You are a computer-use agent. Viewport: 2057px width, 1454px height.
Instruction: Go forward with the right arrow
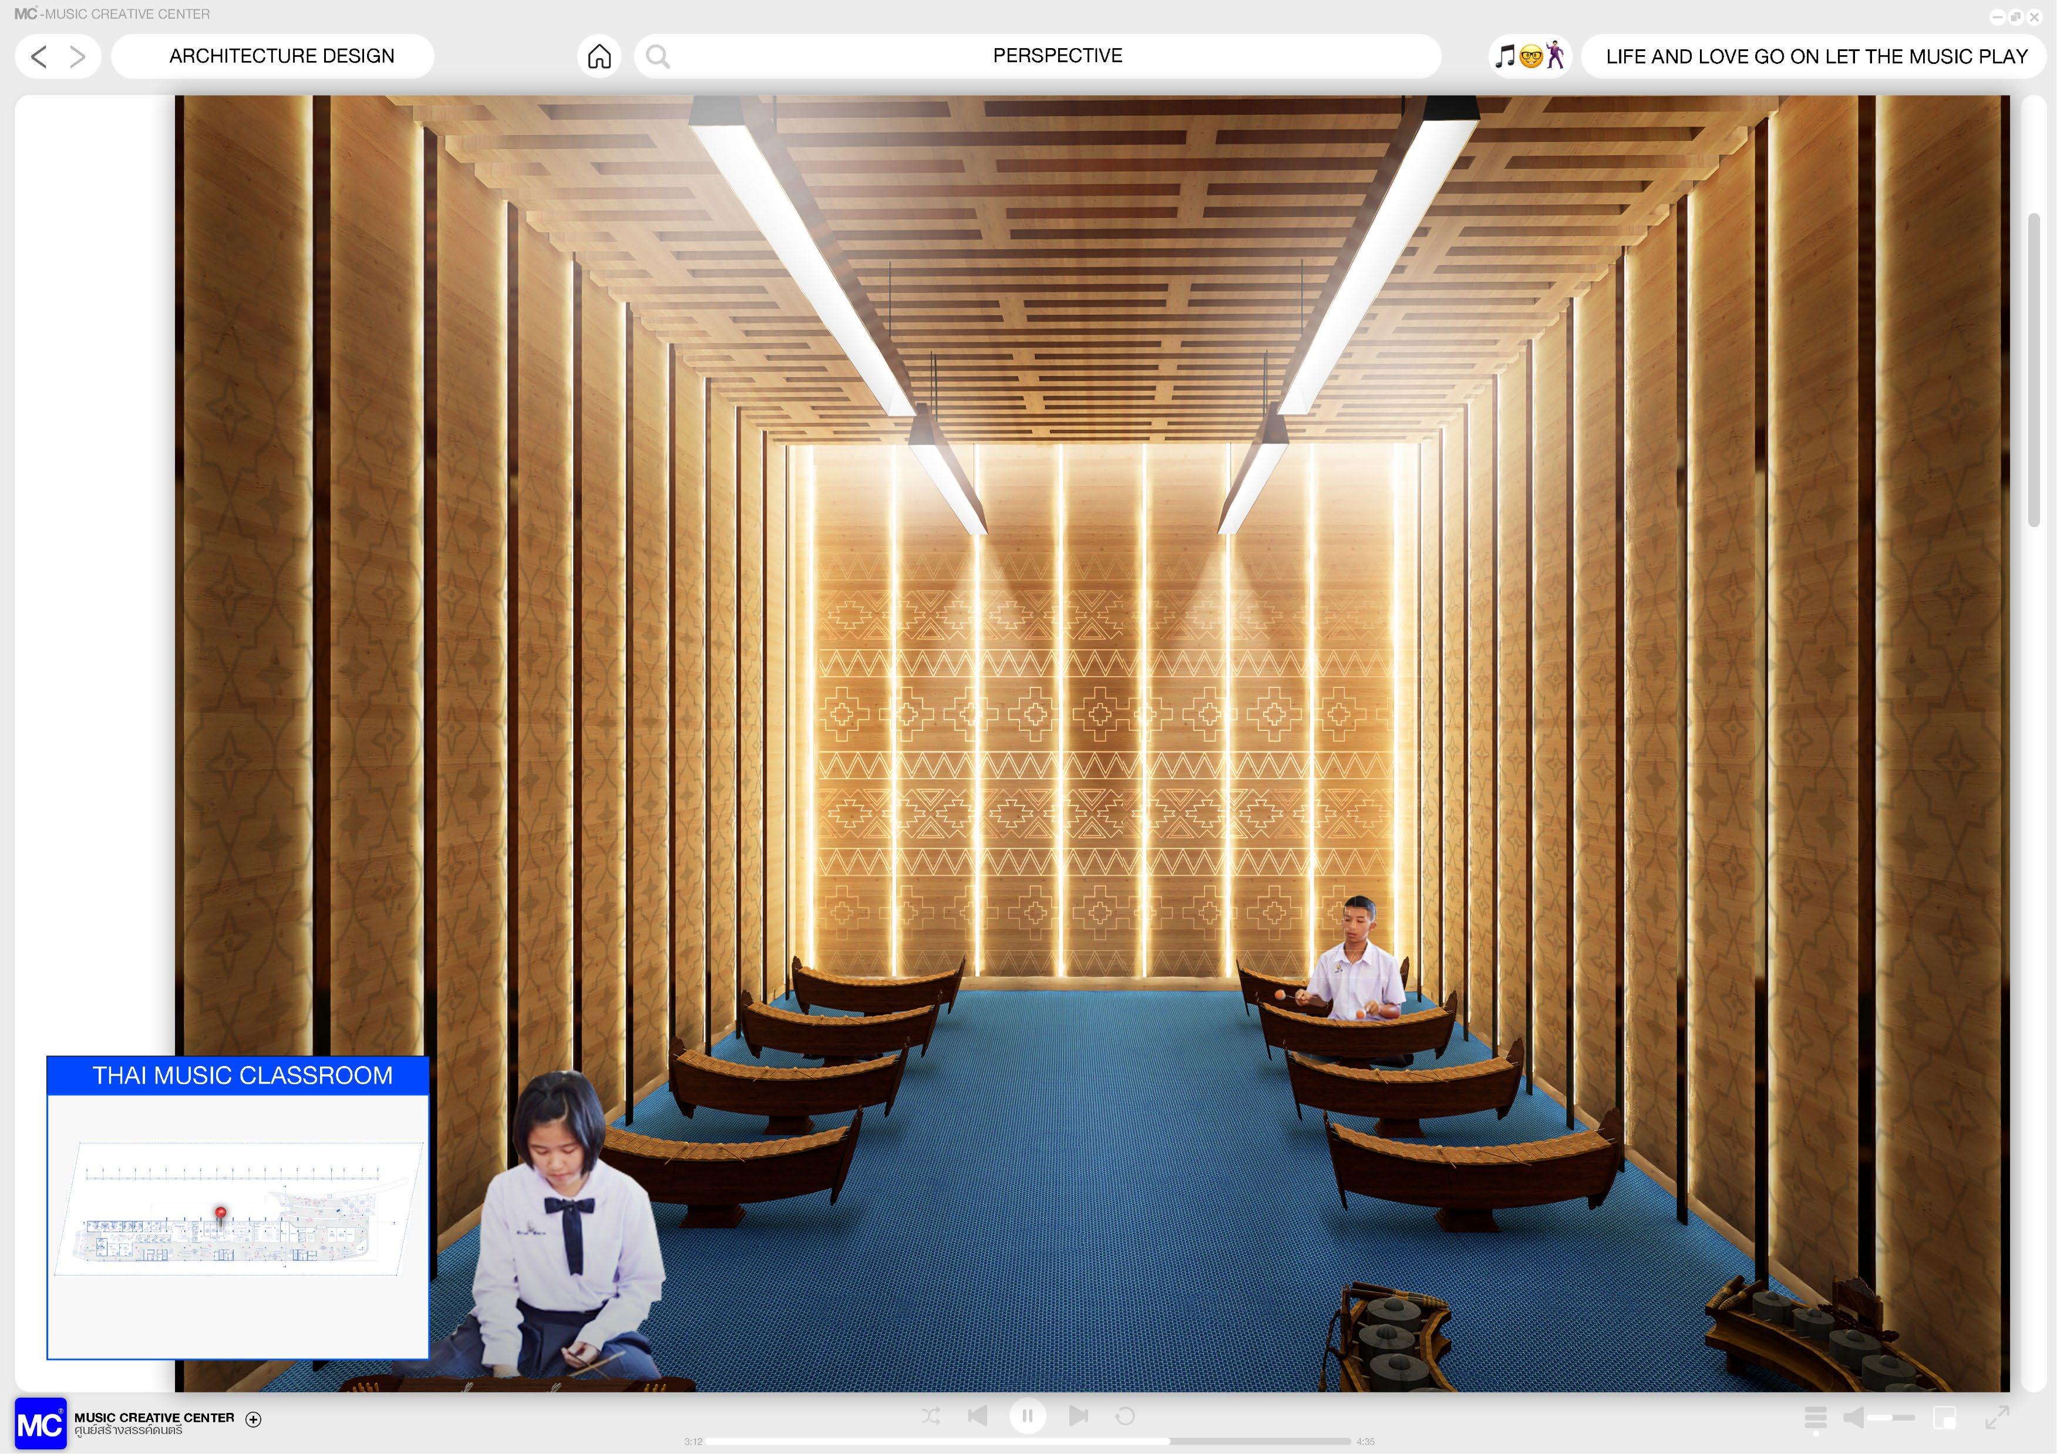(x=78, y=58)
